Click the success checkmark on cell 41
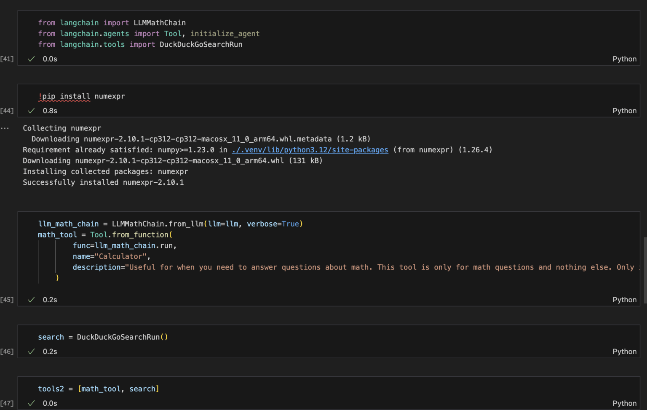 tap(31, 59)
